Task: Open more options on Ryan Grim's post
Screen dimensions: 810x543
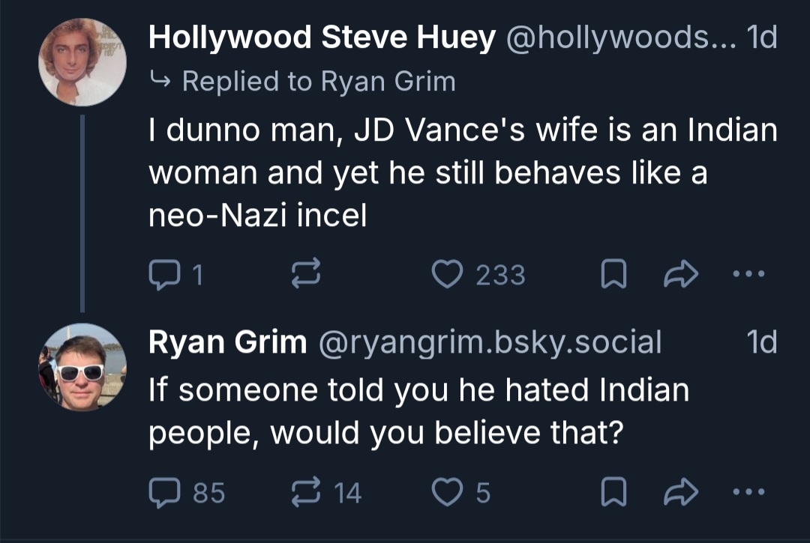Action: [x=747, y=492]
